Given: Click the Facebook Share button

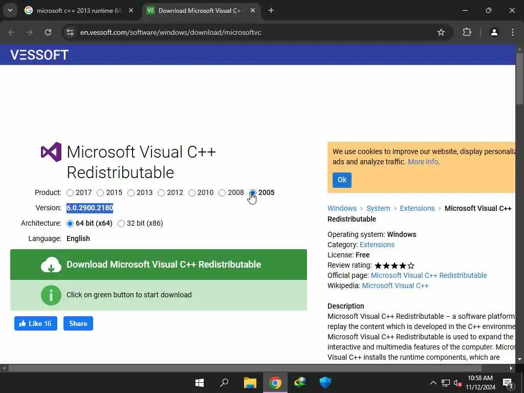Looking at the screenshot, I should click(x=78, y=323).
